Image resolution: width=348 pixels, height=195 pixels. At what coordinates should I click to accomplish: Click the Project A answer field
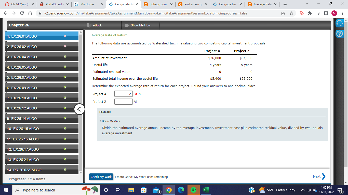click(124, 94)
